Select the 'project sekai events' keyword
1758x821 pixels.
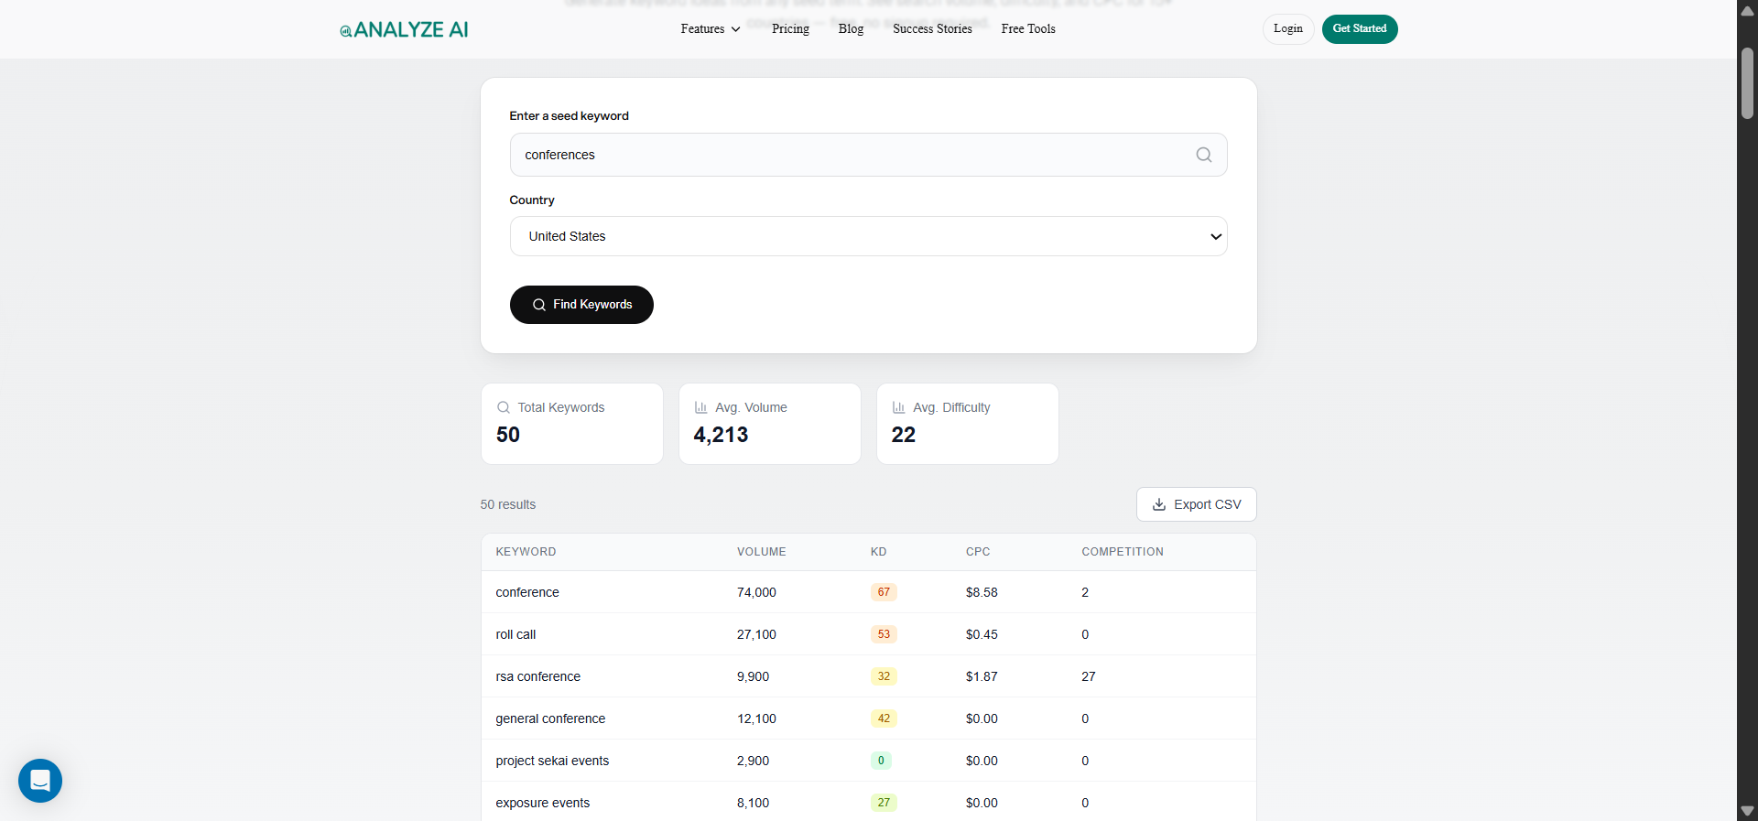click(x=552, y=761)
